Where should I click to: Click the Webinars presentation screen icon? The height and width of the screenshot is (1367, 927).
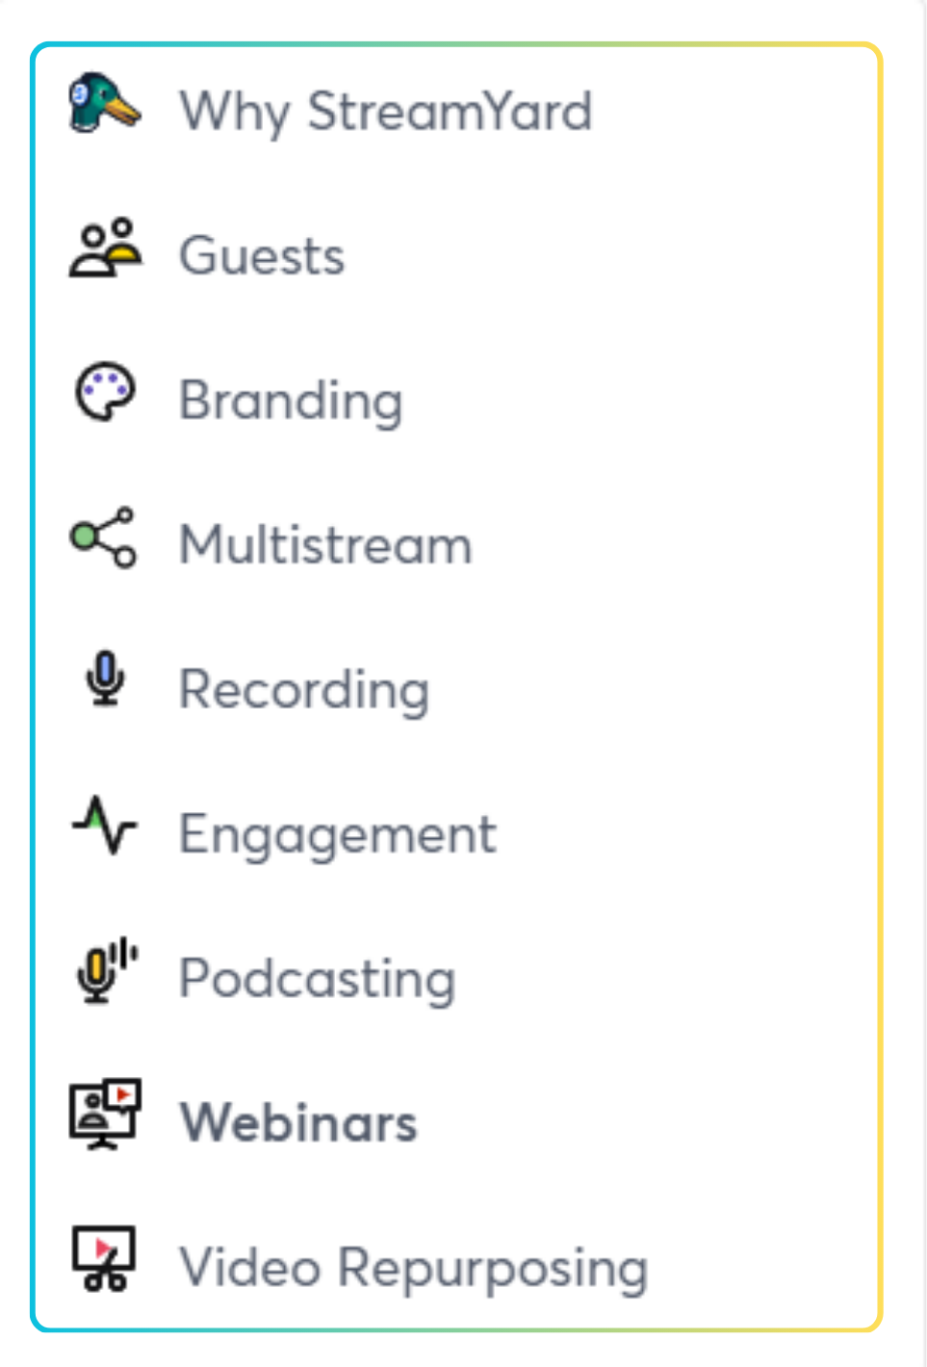[105, 1115]
